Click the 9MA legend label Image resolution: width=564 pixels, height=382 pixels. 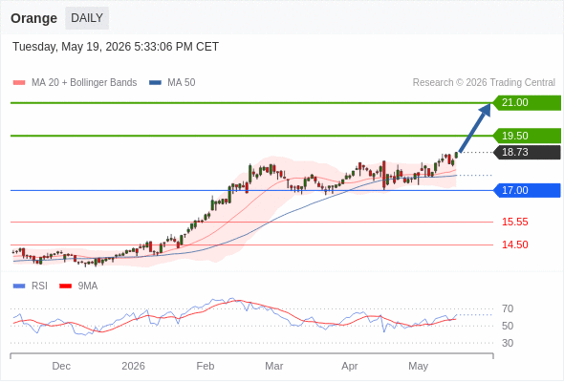coord(88,286)
